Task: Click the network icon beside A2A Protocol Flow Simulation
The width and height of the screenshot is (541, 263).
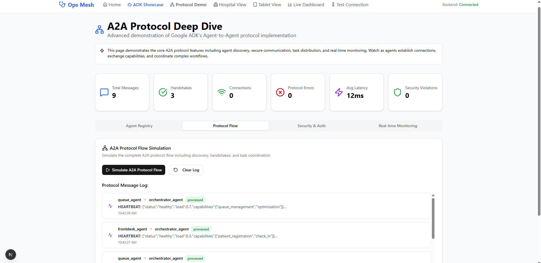Action: [x=105, y=148]
